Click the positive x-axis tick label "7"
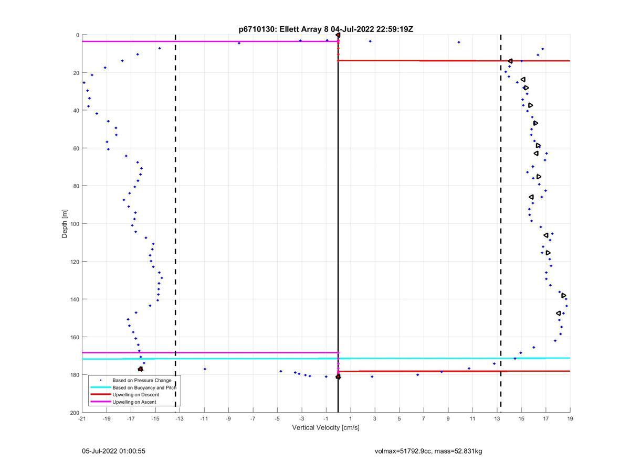This screenshot has width=630, height=464. coord(424,419)
